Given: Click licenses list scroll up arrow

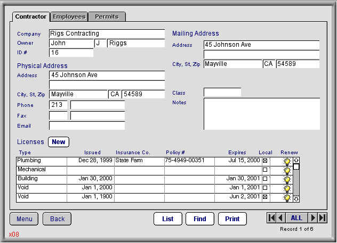Looking at the screenshot, I should tap(296, 160).
